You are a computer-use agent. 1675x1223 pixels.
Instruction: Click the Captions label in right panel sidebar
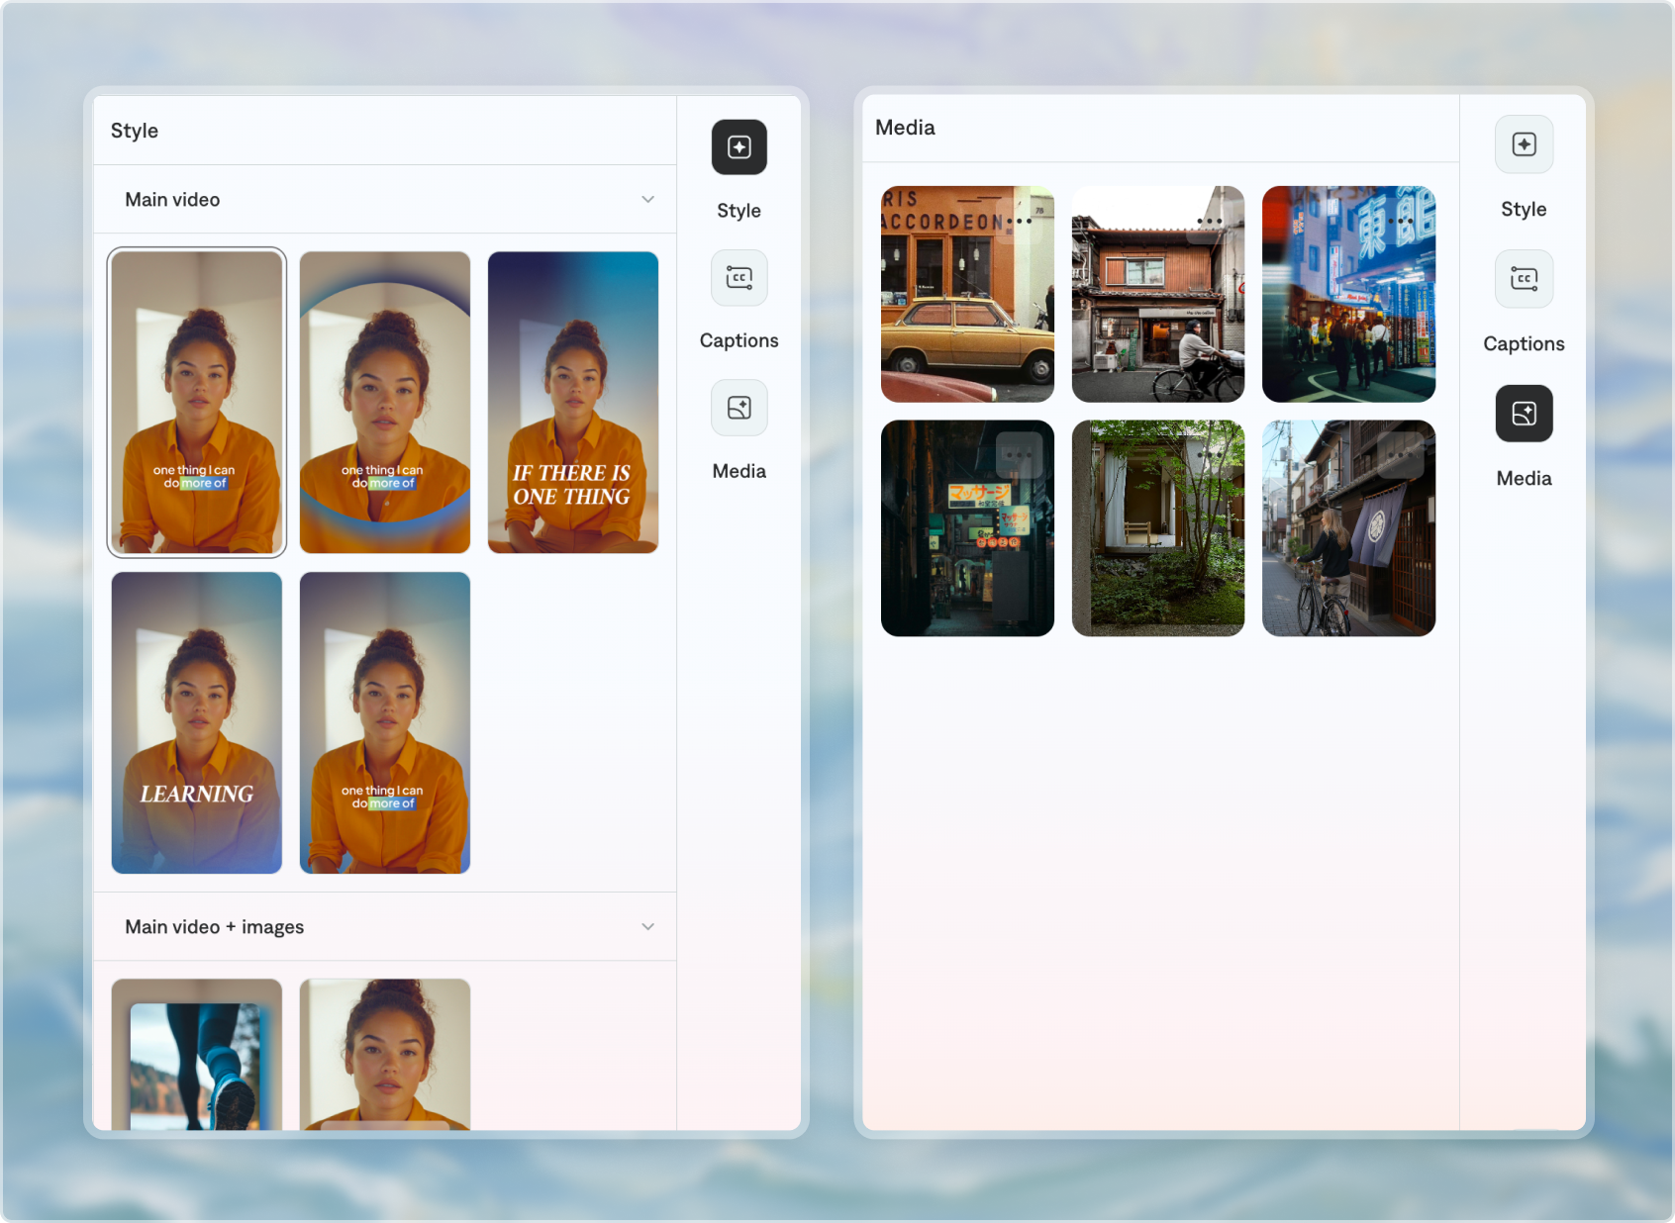click(1524, 344)
